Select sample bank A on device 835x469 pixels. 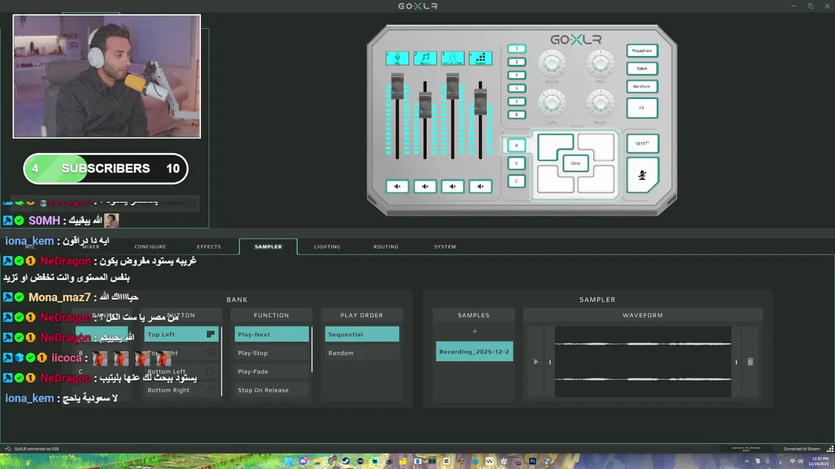[x=516, y=145]
